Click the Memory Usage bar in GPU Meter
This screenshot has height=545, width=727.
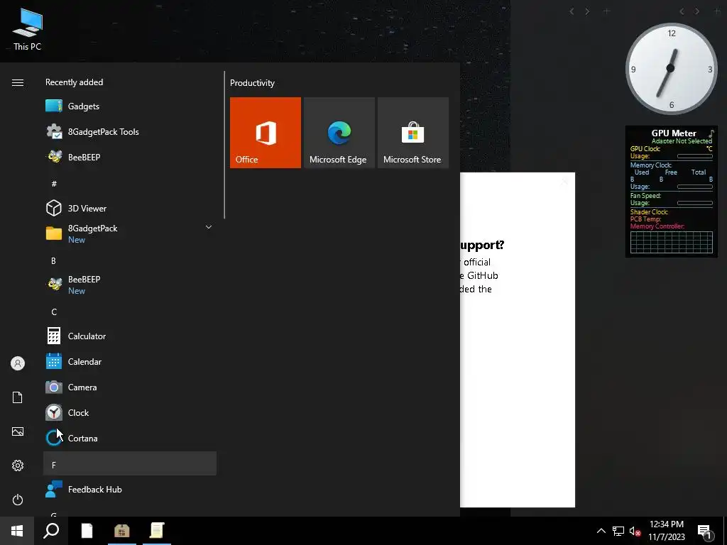(x=694, y=187)
